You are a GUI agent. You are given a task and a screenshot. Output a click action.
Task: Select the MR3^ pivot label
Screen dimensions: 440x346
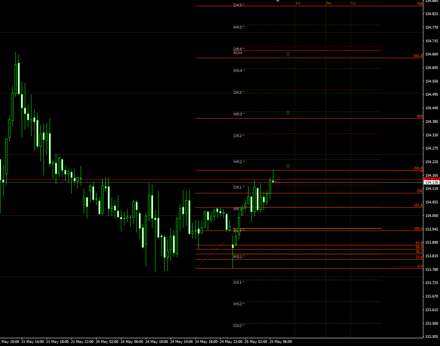pyautogui.click(x=239, y=114)
